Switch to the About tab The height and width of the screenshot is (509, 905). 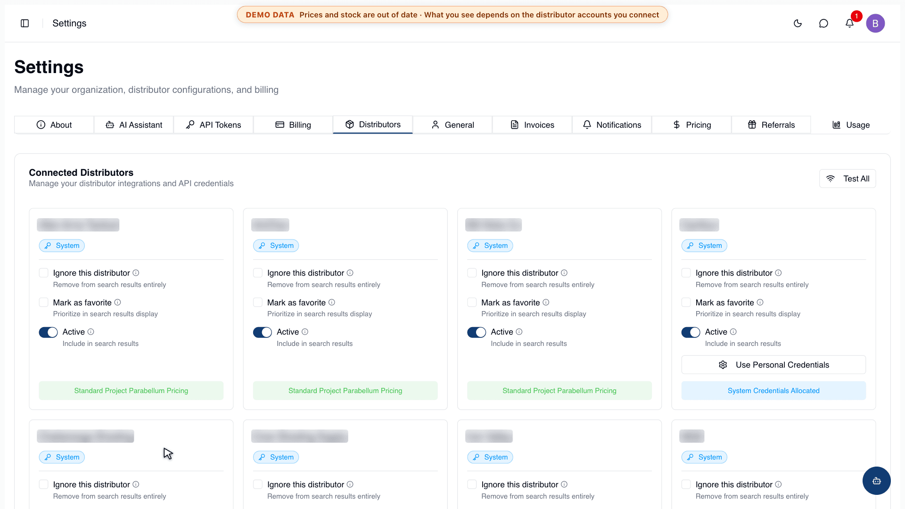(x=54, y=125)
